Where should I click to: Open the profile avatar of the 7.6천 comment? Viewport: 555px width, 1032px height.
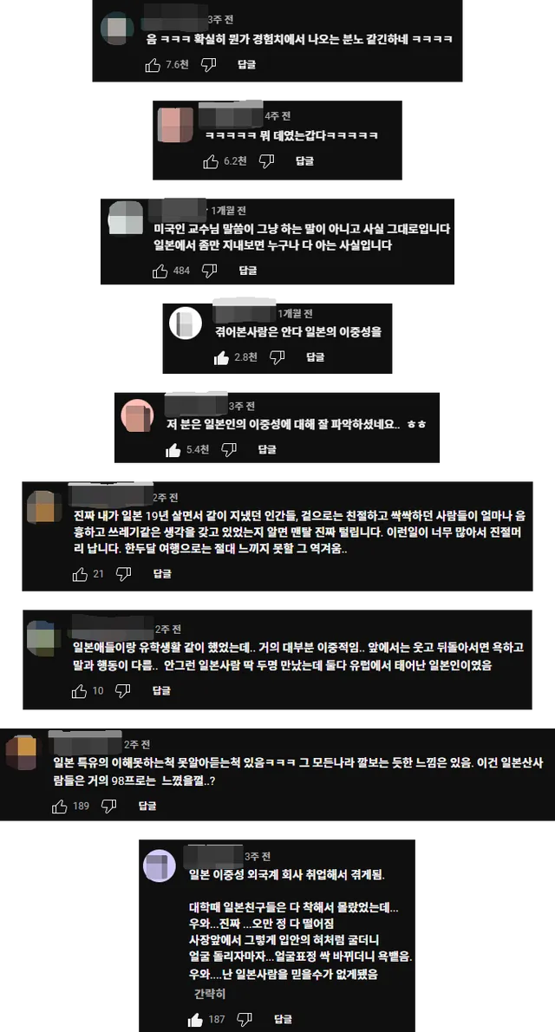(117, 29)
